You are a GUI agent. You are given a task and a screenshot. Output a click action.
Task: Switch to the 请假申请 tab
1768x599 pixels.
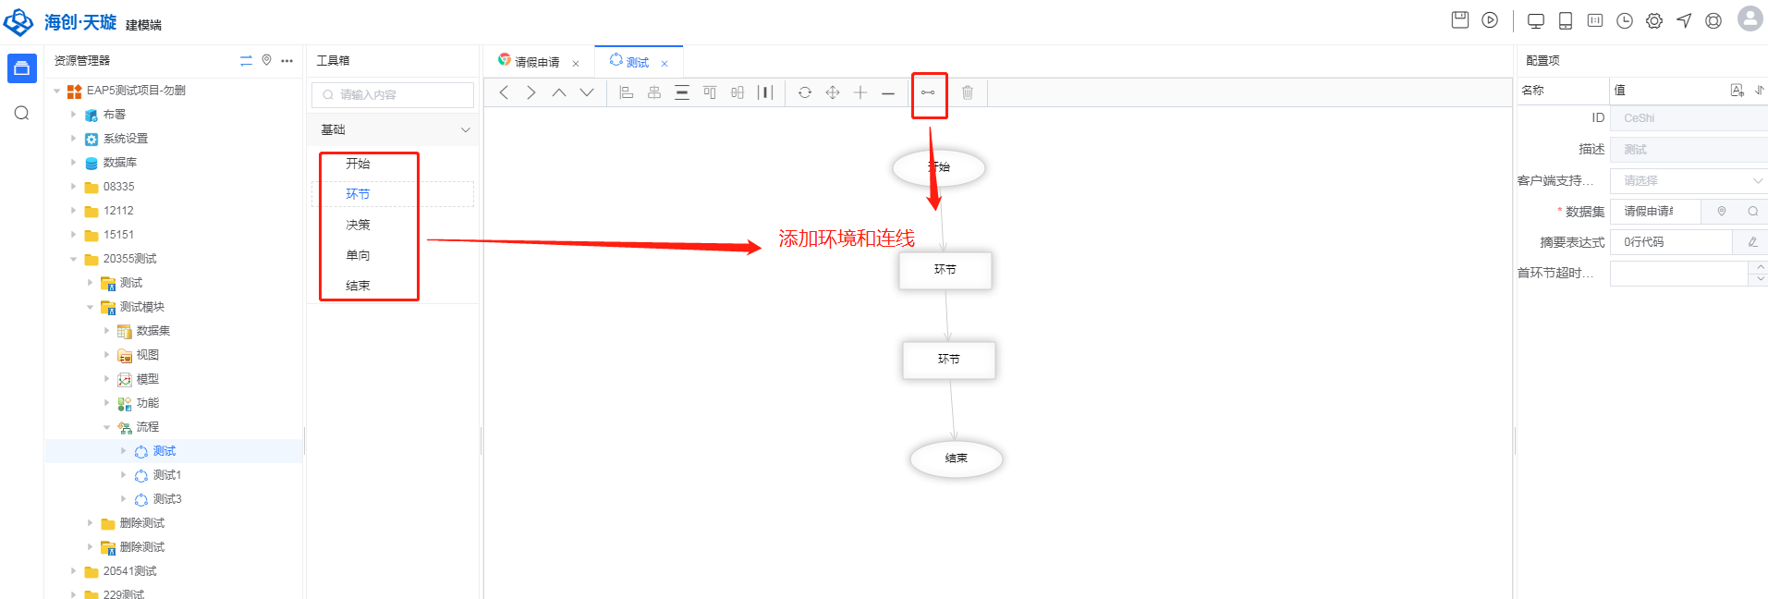coord(537,63)
